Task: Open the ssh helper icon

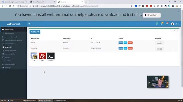Action: point(34,56)
